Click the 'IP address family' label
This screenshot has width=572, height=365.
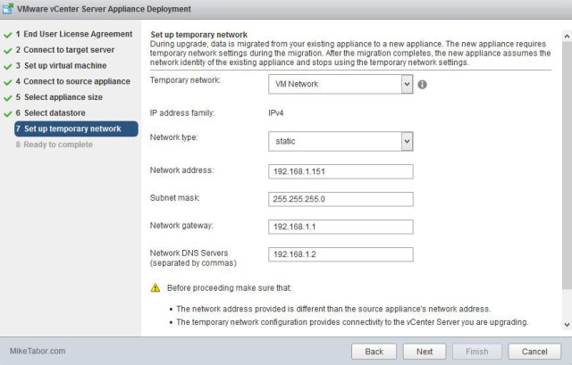(182, 113)
